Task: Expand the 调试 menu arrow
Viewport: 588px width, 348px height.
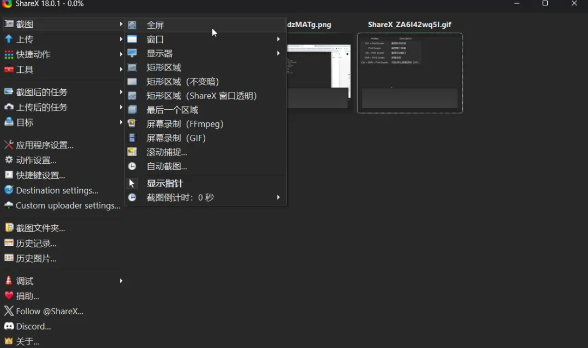Action: [x=121, y=281]
